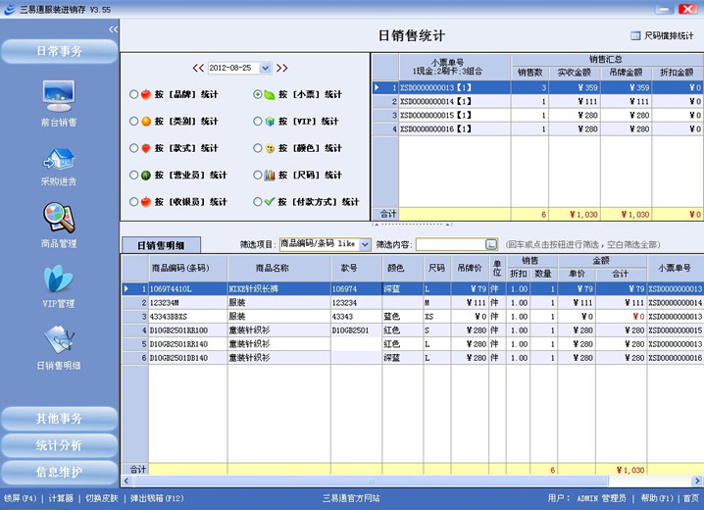Click 首页 in the status bar

coord(691,498)
